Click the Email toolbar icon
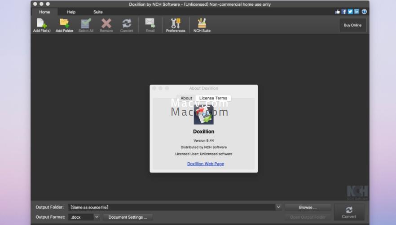This screenshot has height=225, width=396. [150, 25]
